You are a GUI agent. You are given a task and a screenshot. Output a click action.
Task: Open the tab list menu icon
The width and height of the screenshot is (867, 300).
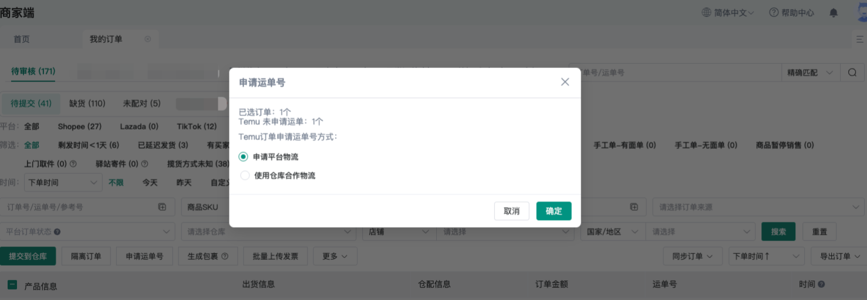860,39
